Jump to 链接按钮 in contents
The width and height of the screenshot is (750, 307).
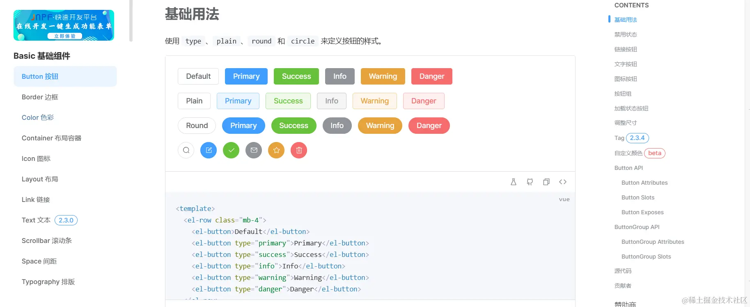coord(626,49)
